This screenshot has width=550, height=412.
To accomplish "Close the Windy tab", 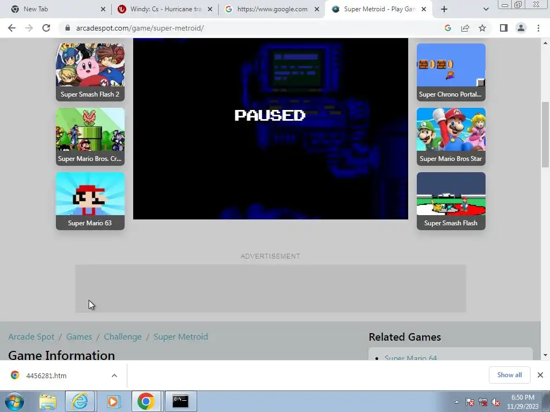I will [x=210, y=9].
